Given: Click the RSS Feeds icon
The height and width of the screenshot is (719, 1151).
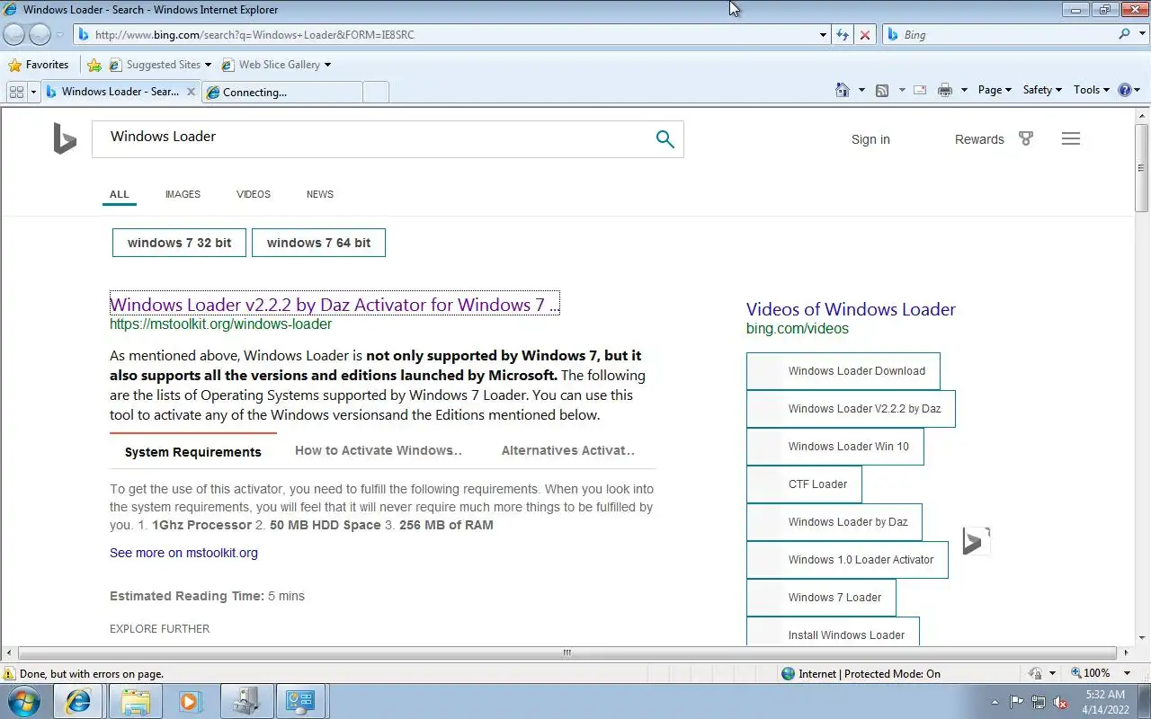Looking at the screenshot, I should (x=882, y=90).
